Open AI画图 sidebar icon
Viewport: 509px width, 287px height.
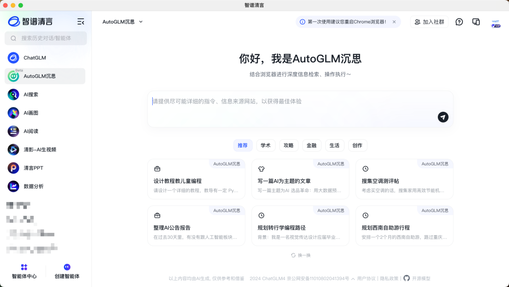(x=13, y=113)
